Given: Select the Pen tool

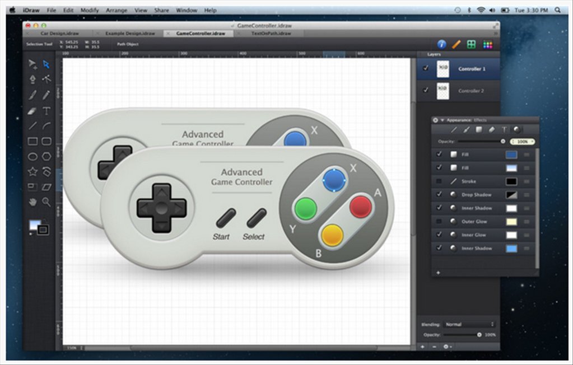Looking at the screenshot, I should point(32,79).
